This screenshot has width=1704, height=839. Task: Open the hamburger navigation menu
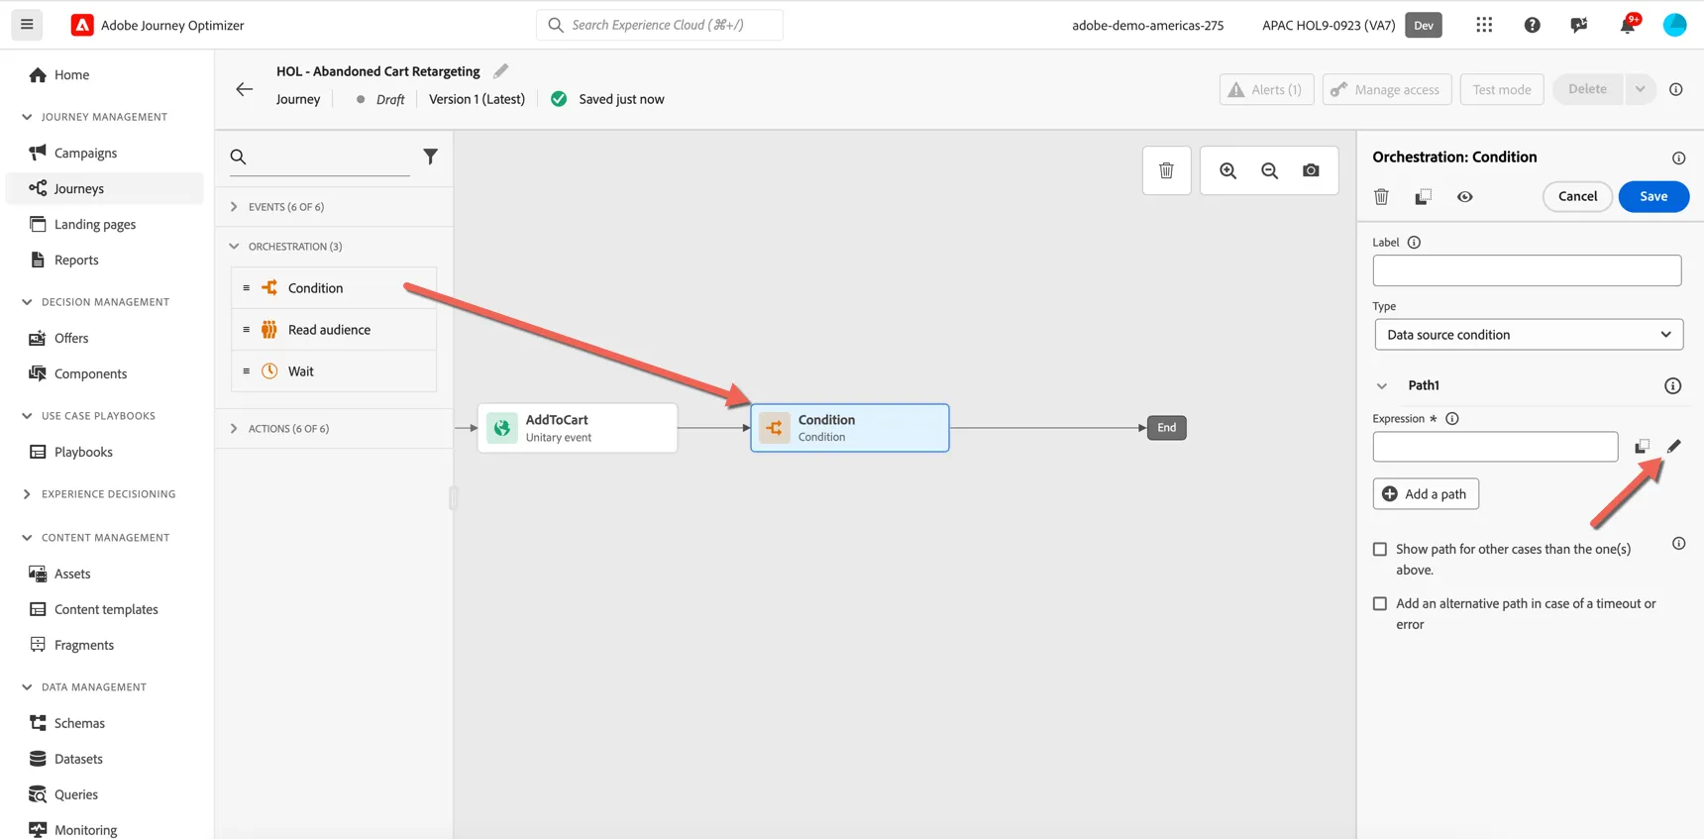27,25
